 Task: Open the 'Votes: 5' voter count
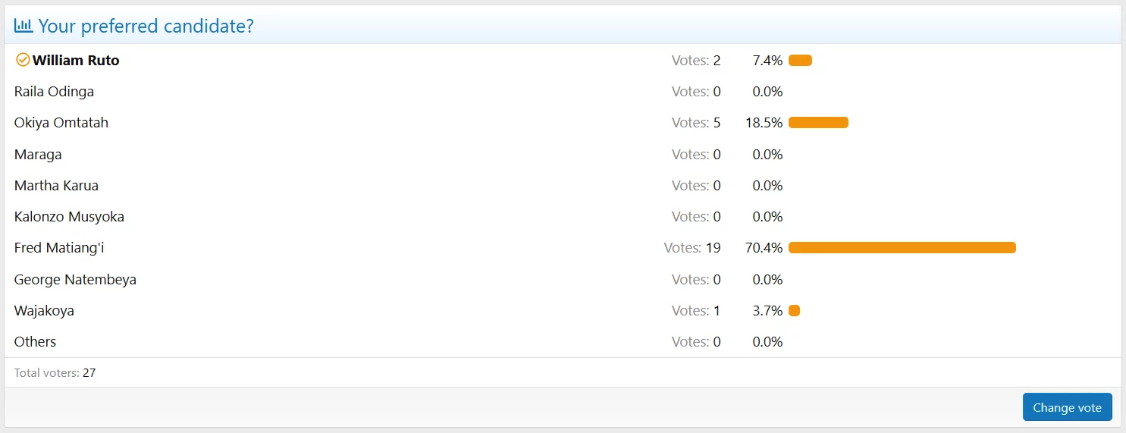696,123
